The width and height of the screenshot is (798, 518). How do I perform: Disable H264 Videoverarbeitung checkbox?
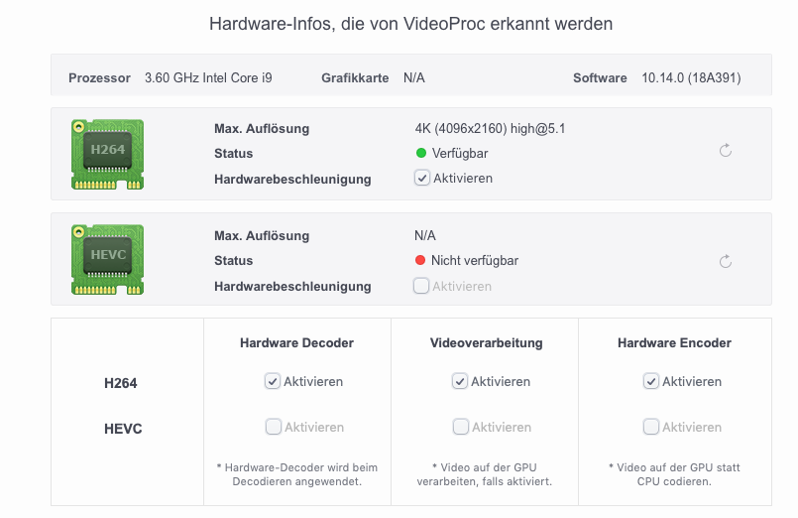460,381
